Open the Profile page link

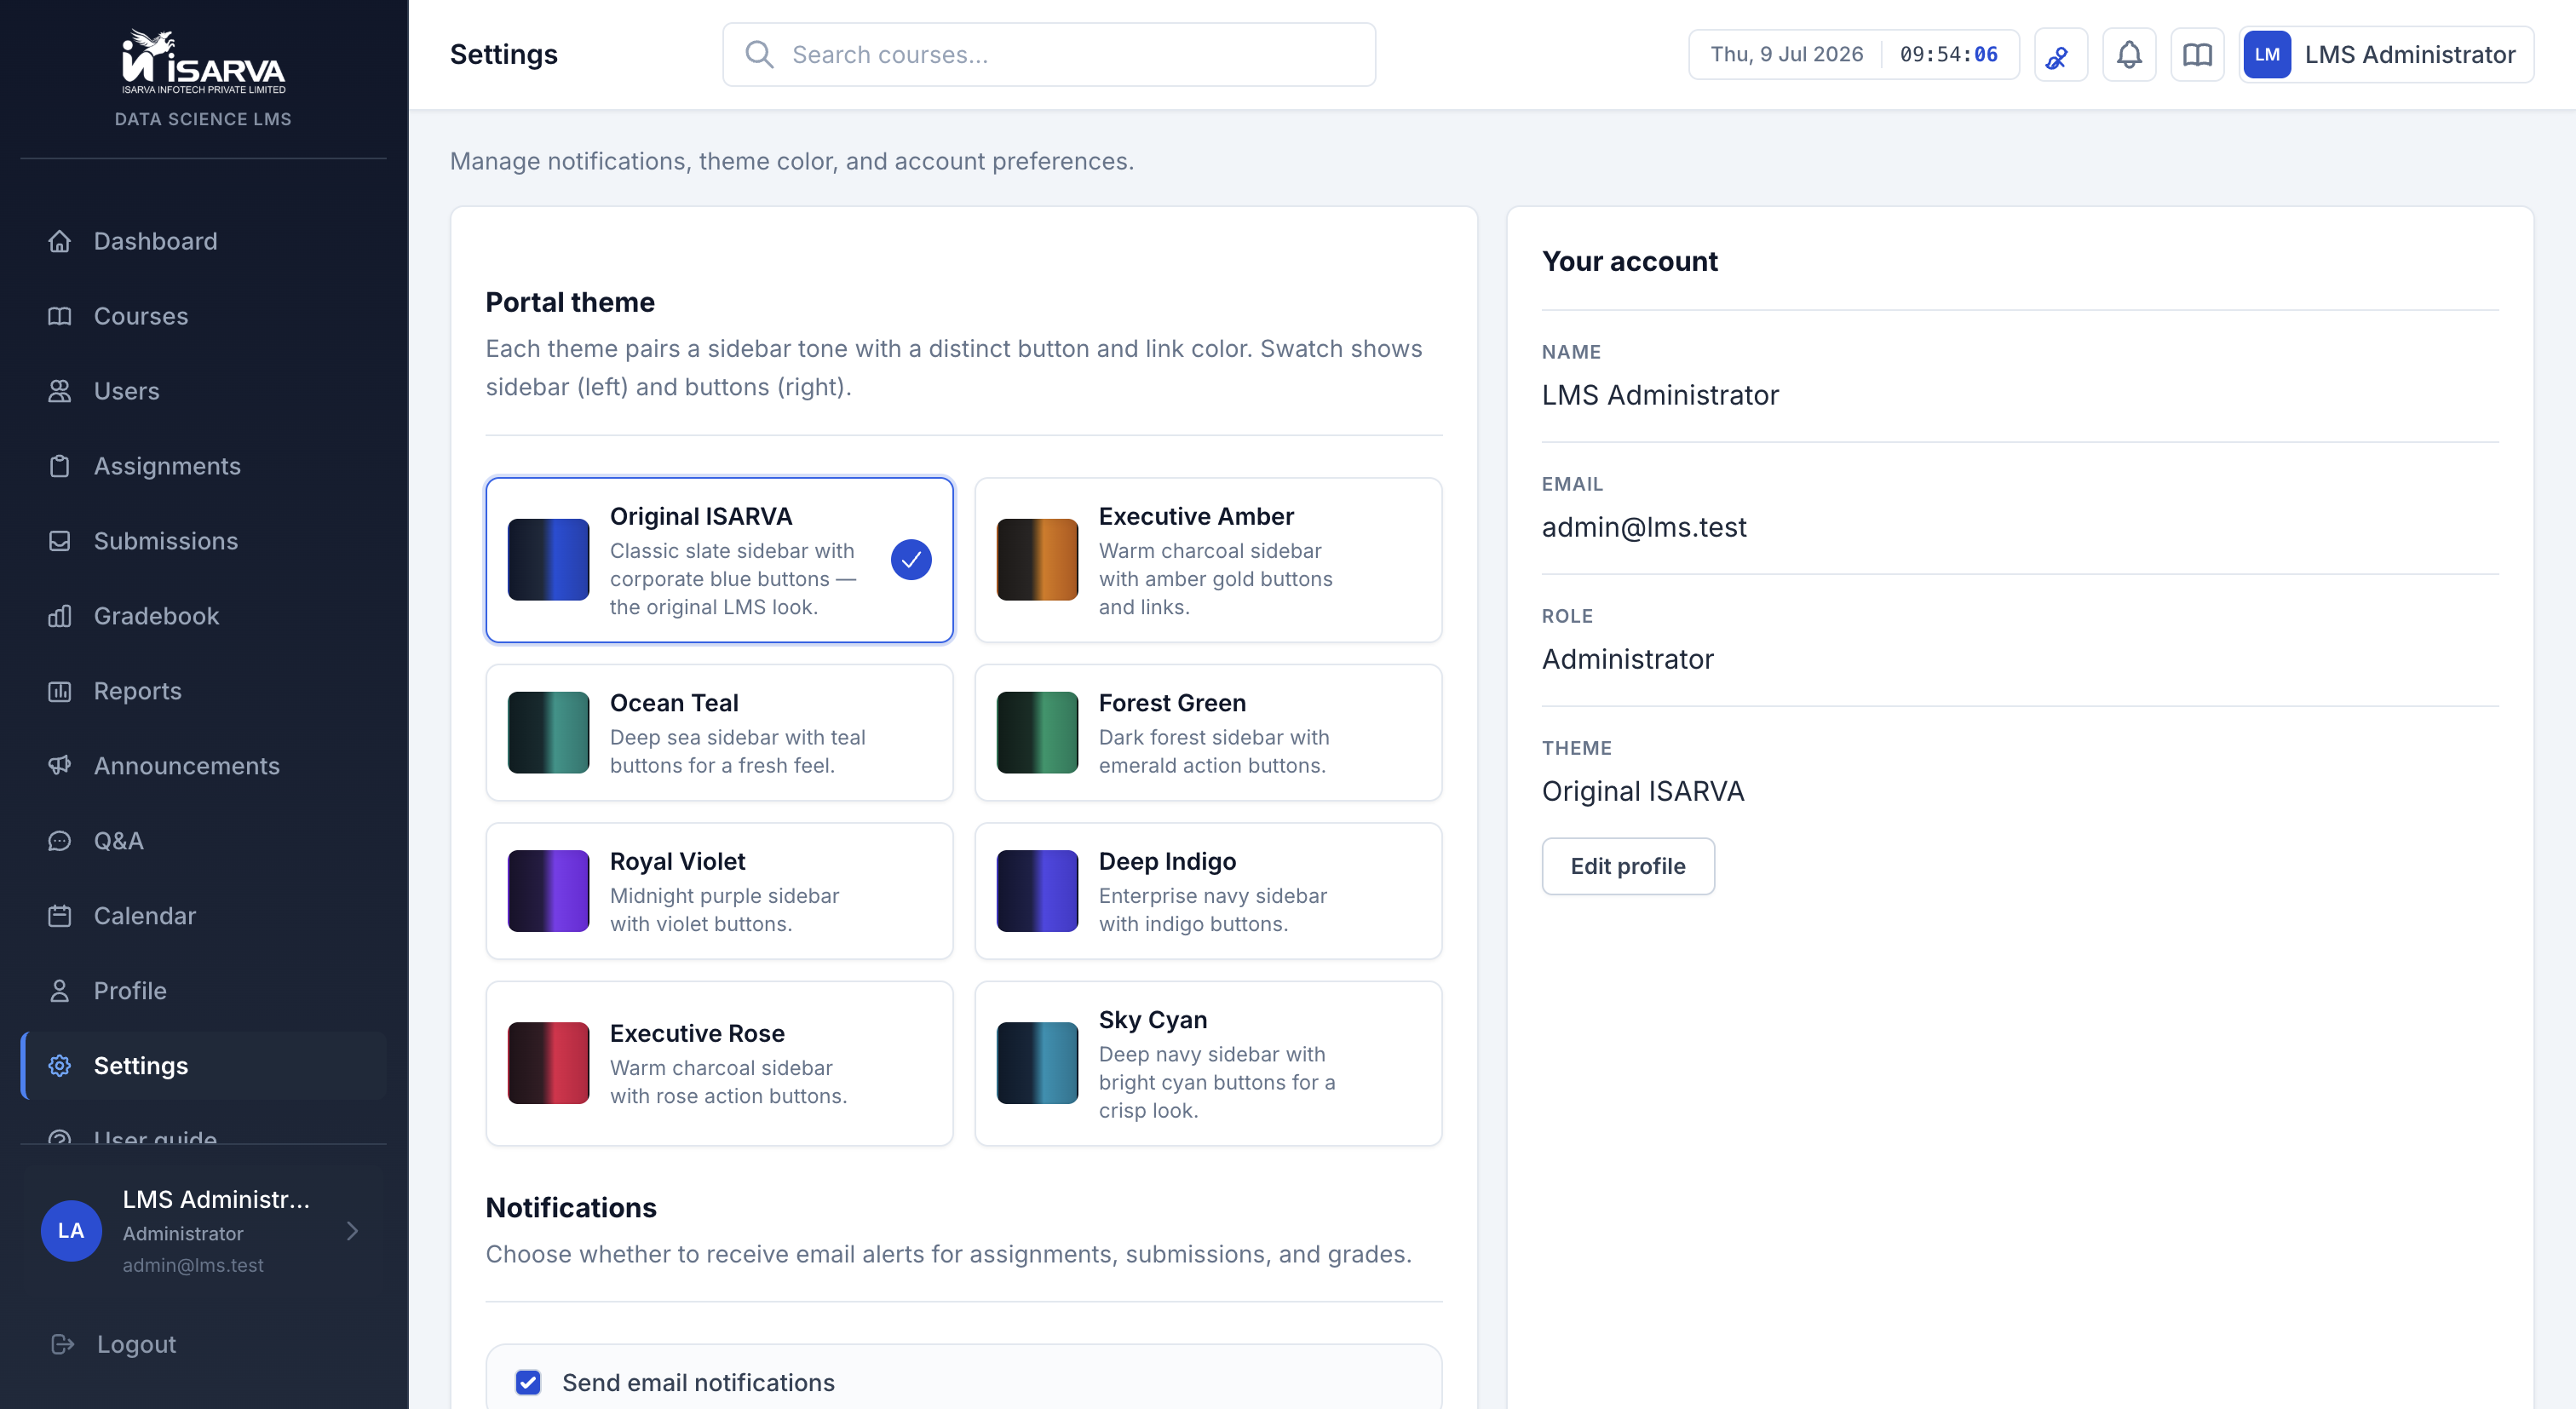(x=203, y=991)
